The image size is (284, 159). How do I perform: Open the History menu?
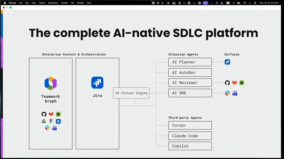[42, 3]
